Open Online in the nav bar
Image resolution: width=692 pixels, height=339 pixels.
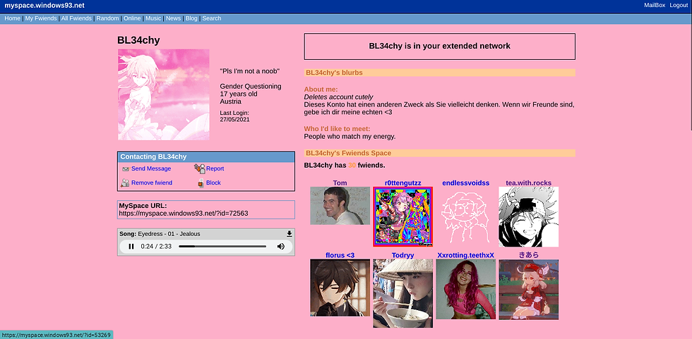click(x=132, y=18)
